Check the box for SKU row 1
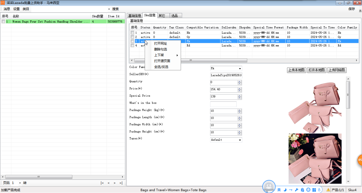This screenshot has height=193, width=362. pyautogui.click(x=132, y=33)
